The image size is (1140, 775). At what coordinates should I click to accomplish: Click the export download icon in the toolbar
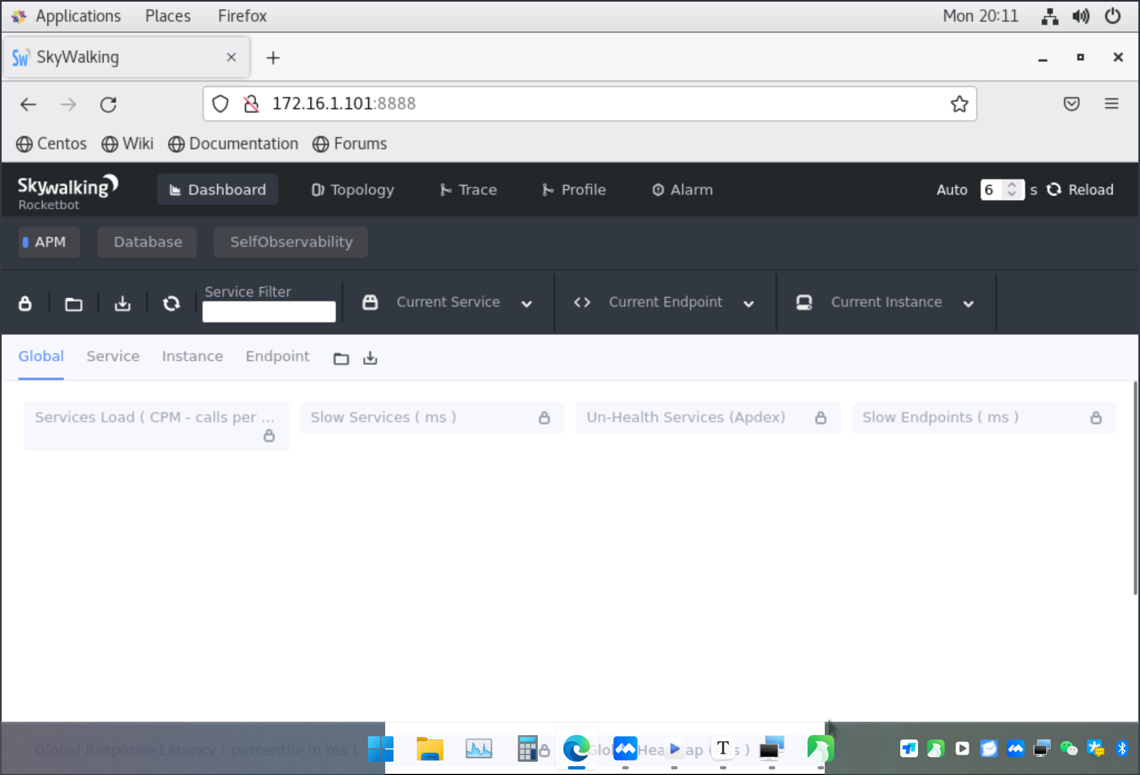(123, 303)
